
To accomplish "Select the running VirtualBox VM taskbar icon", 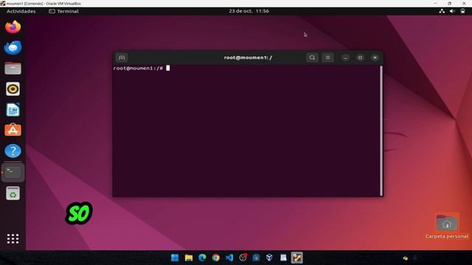I will pyautogui.click(x=296, y=258).
